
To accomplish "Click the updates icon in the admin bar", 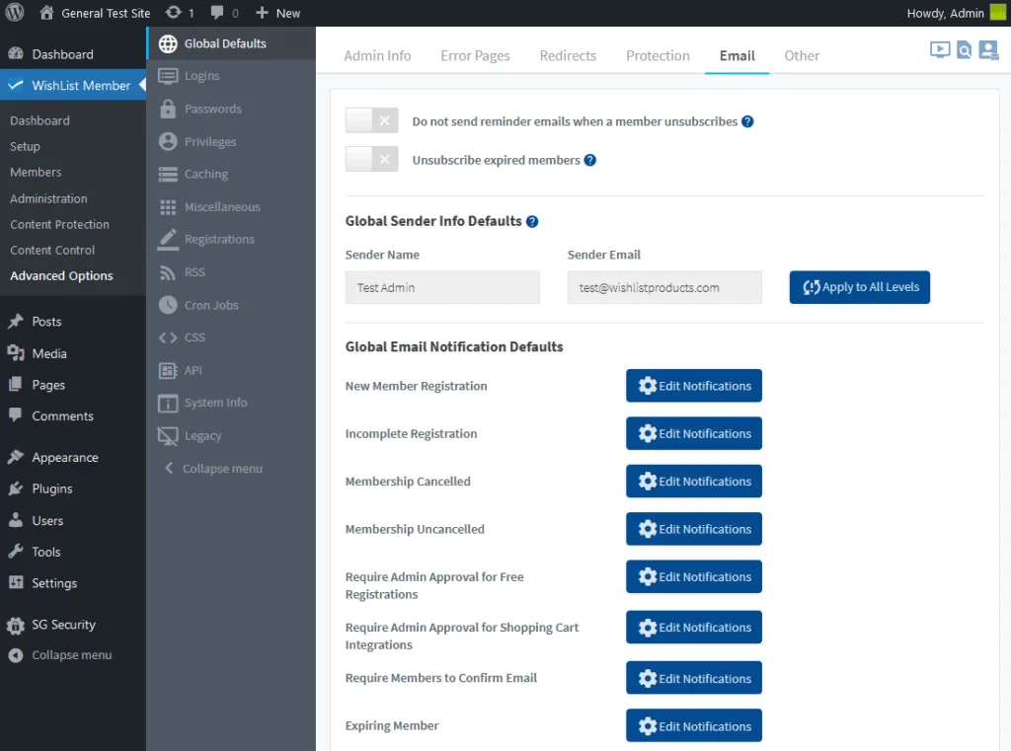I will tap(179, 13).
